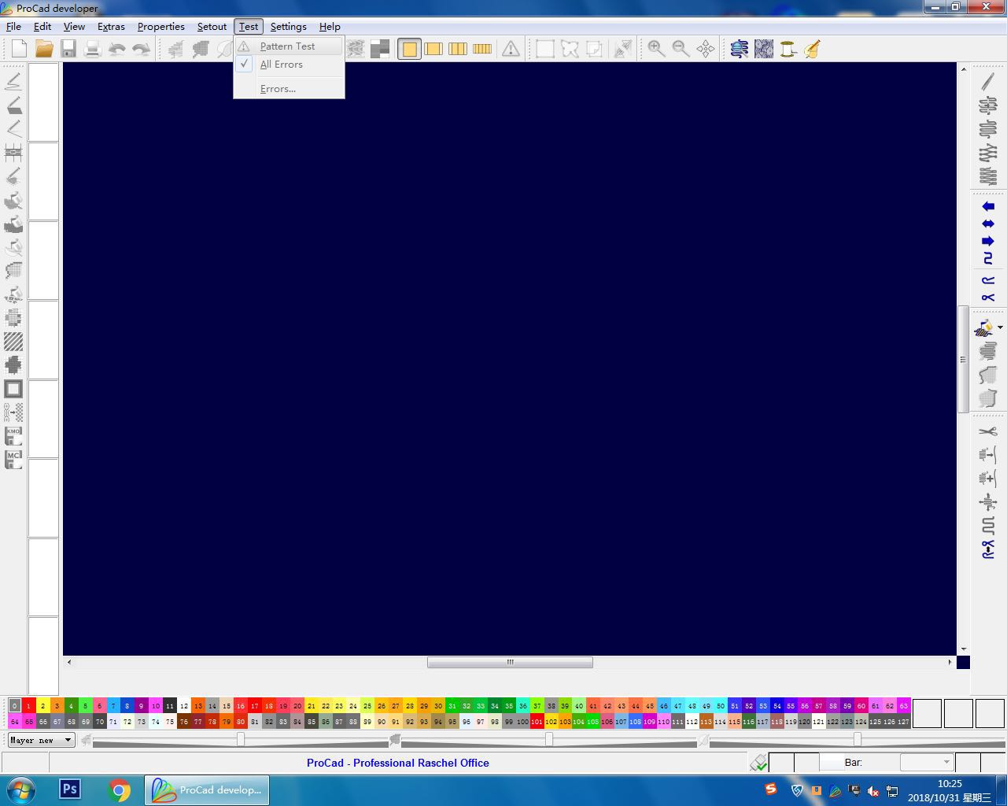Click the brush with yarn icon
Image resolution: width=1007 pixels, height=806 pixels.
(813, 49)
